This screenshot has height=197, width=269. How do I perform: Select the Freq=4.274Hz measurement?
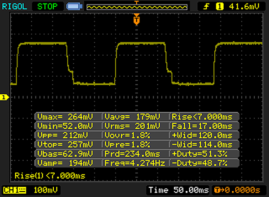[135, 163]
